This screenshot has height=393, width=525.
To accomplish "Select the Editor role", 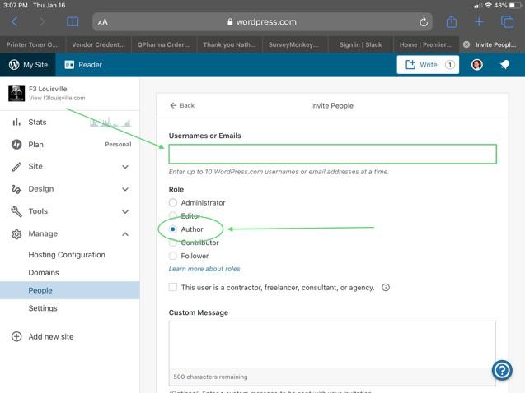I will (x=173, y=215).
